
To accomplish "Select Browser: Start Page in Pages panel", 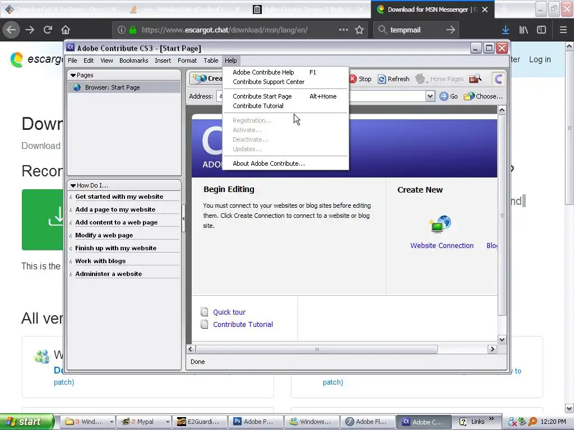I will [x=124, y=87].
